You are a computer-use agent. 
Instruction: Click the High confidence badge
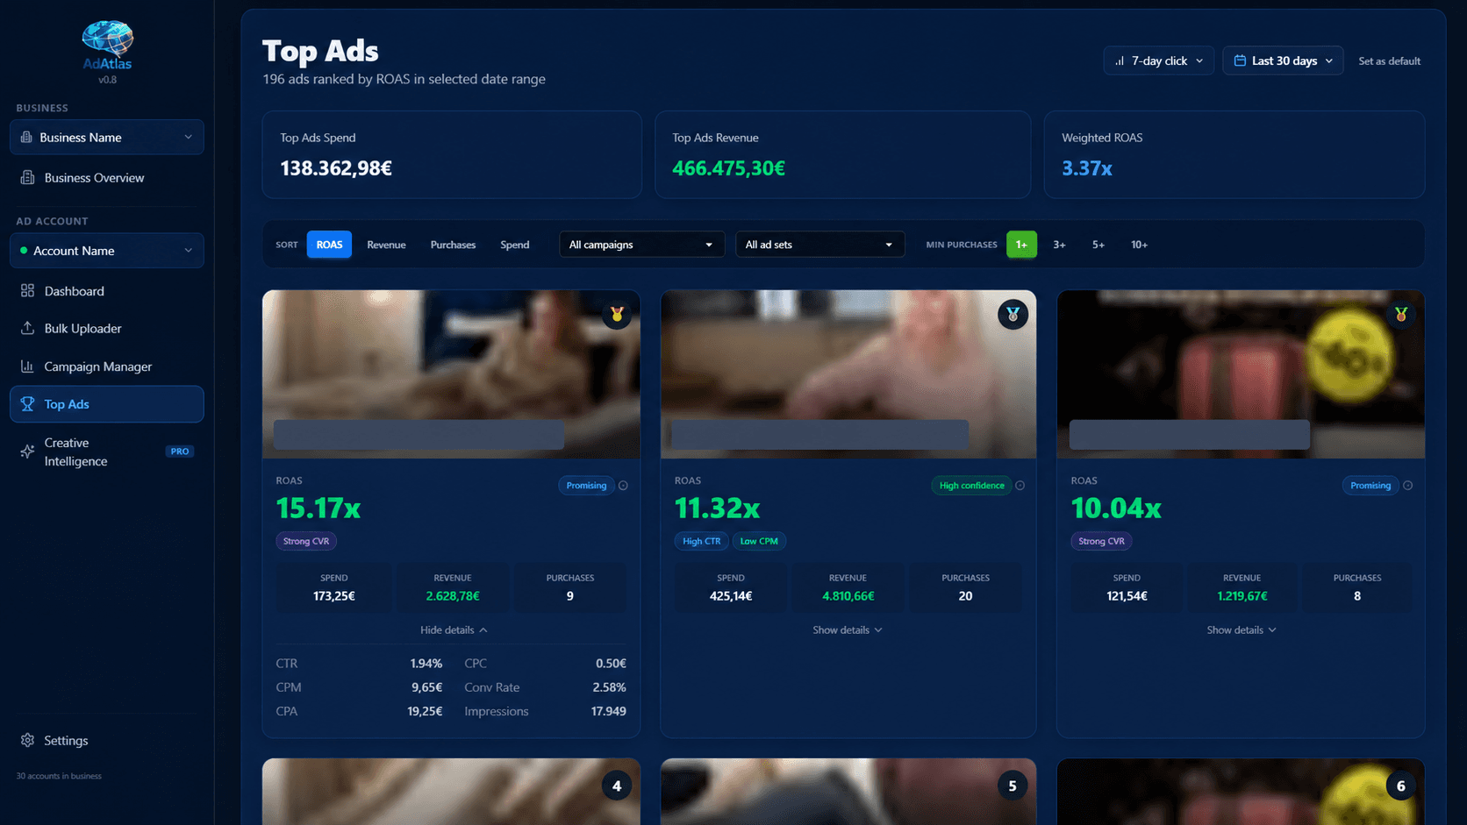(971, 486)
